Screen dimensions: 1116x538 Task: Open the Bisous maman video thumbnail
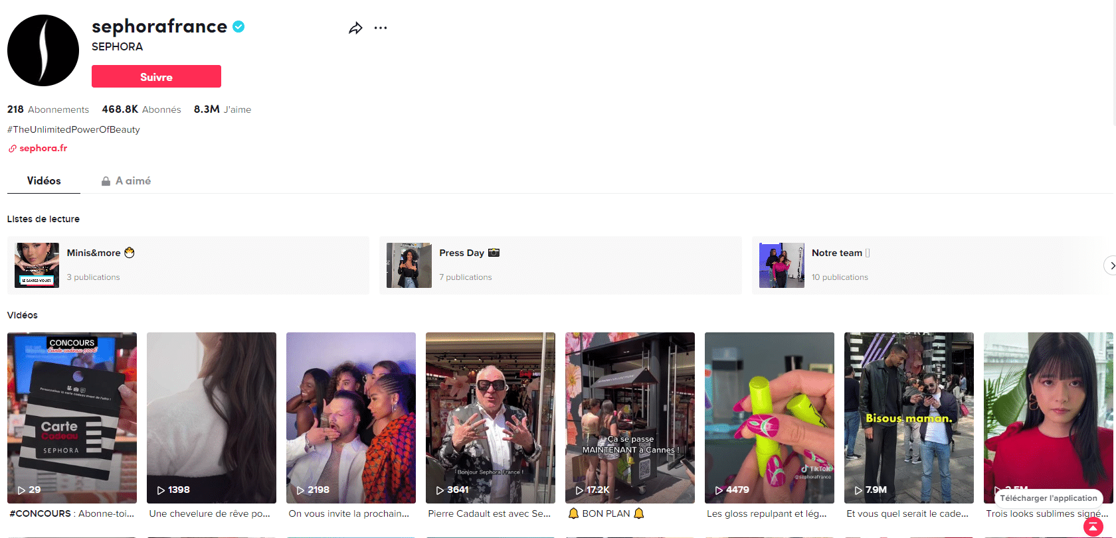pyautogui.click(x=909, y=418)
